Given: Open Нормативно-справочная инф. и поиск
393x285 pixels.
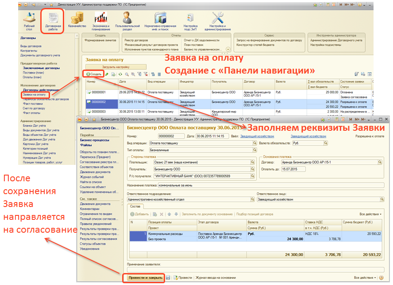Looking at the screenshot, I should tap(161, 21).
